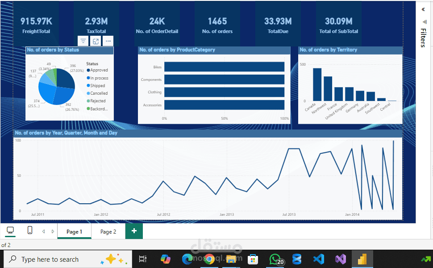Expand the Filters pane with the double chevron

coord(423,10)
